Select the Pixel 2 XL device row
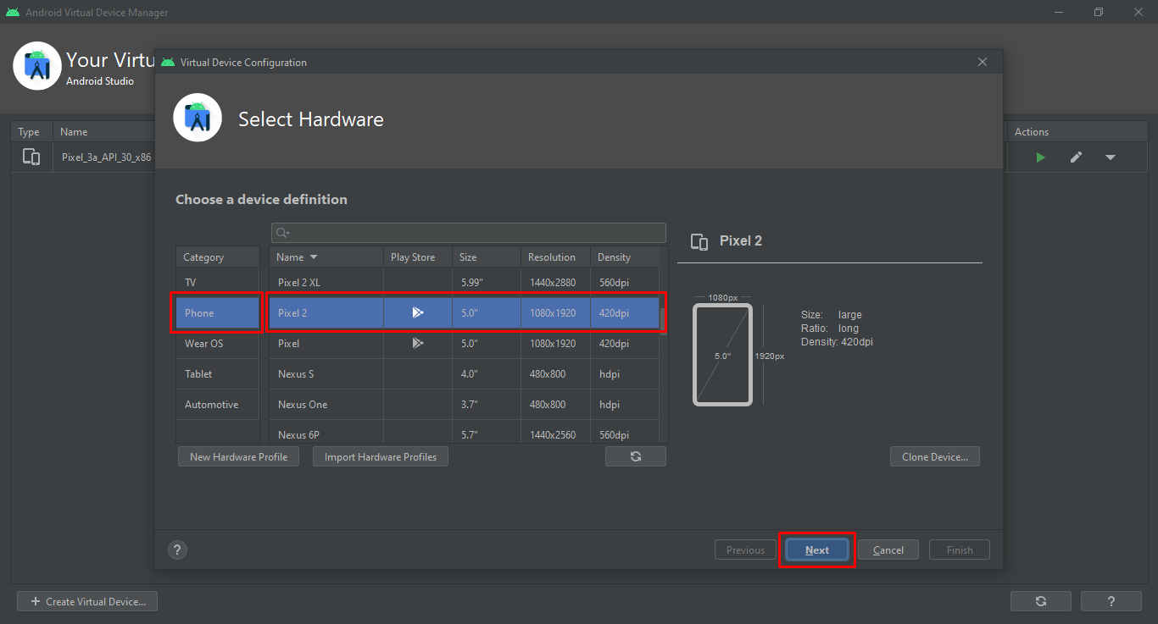Viewport: 1158px width, 624px height. pyautogui.click(x=465, y=282)
